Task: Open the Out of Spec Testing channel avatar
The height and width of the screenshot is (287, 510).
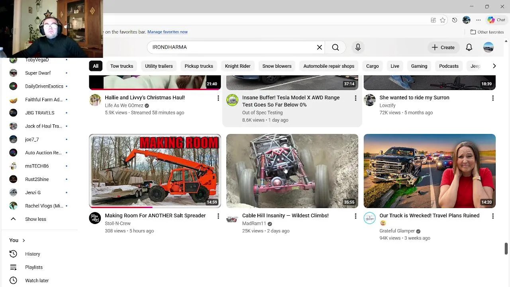Action: [232, 100]
